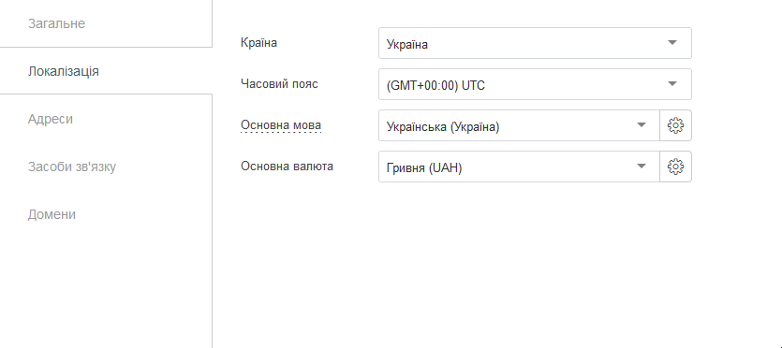Click the Країна field label
The width and height of the screenshot is (782, 348).
click(x=258, y=42)
